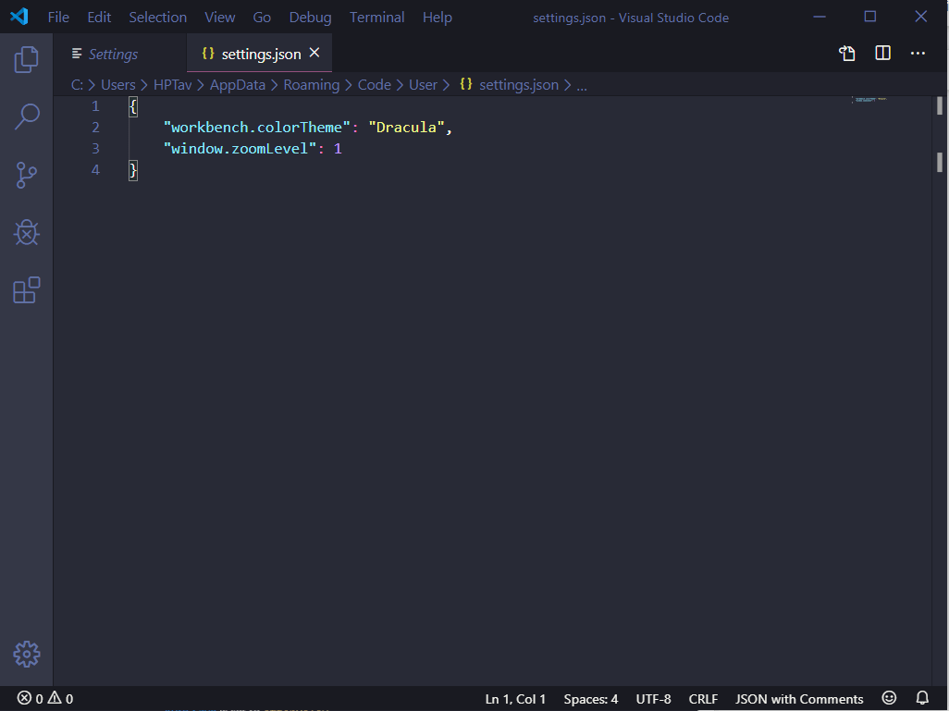This screenshot has width=949, height=711.
Task: Expand the Users breadcrumb
Action: pyautogui.click(x=118, y=85)
